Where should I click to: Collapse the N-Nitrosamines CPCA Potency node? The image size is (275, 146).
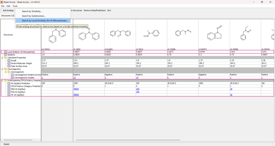point(2,81)
